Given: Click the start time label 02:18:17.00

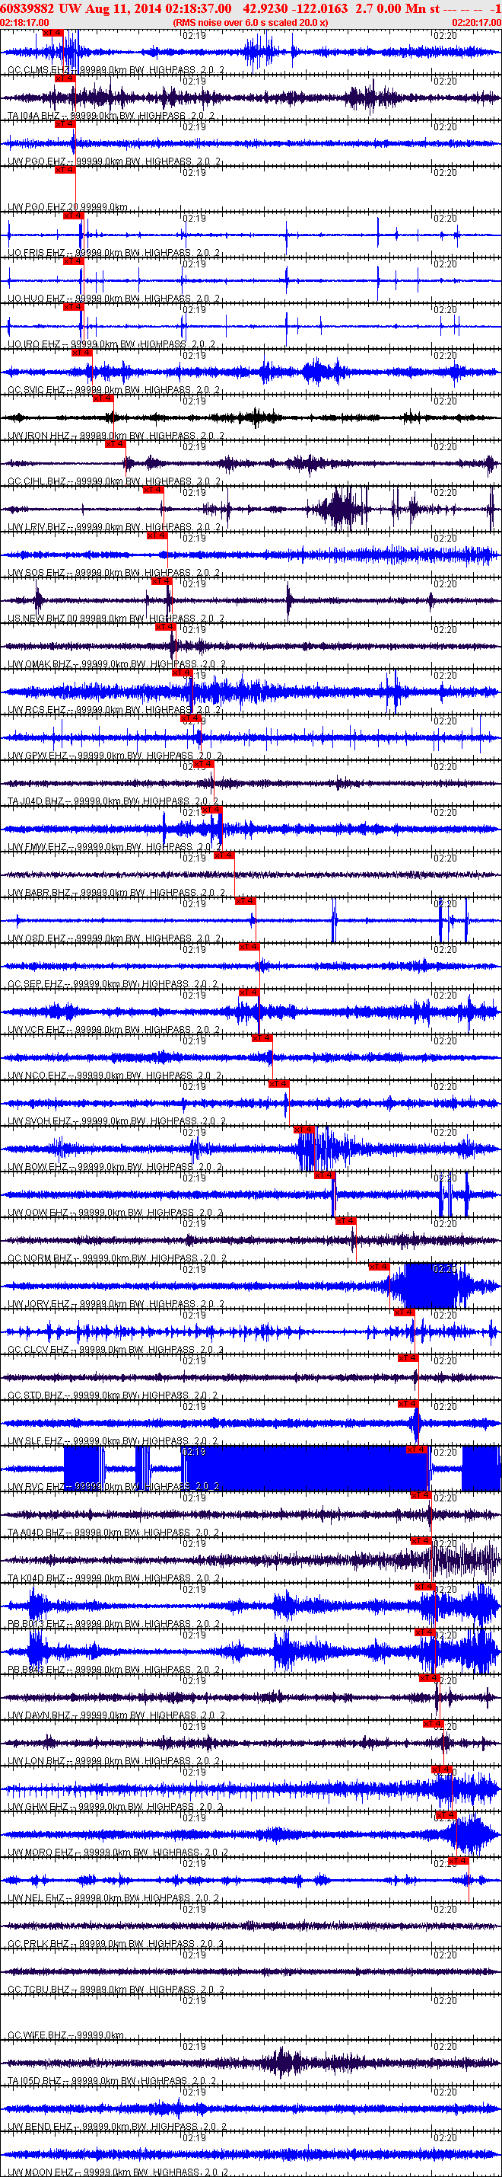Looking at the screenshot, I should (x=24, y=23).
